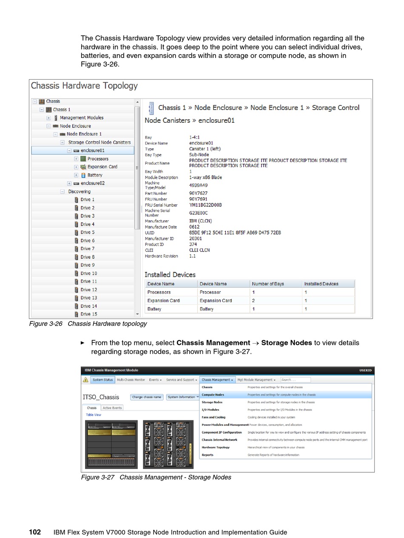
Task: Click the Drive 5 icon
Action: coord(77,233)
